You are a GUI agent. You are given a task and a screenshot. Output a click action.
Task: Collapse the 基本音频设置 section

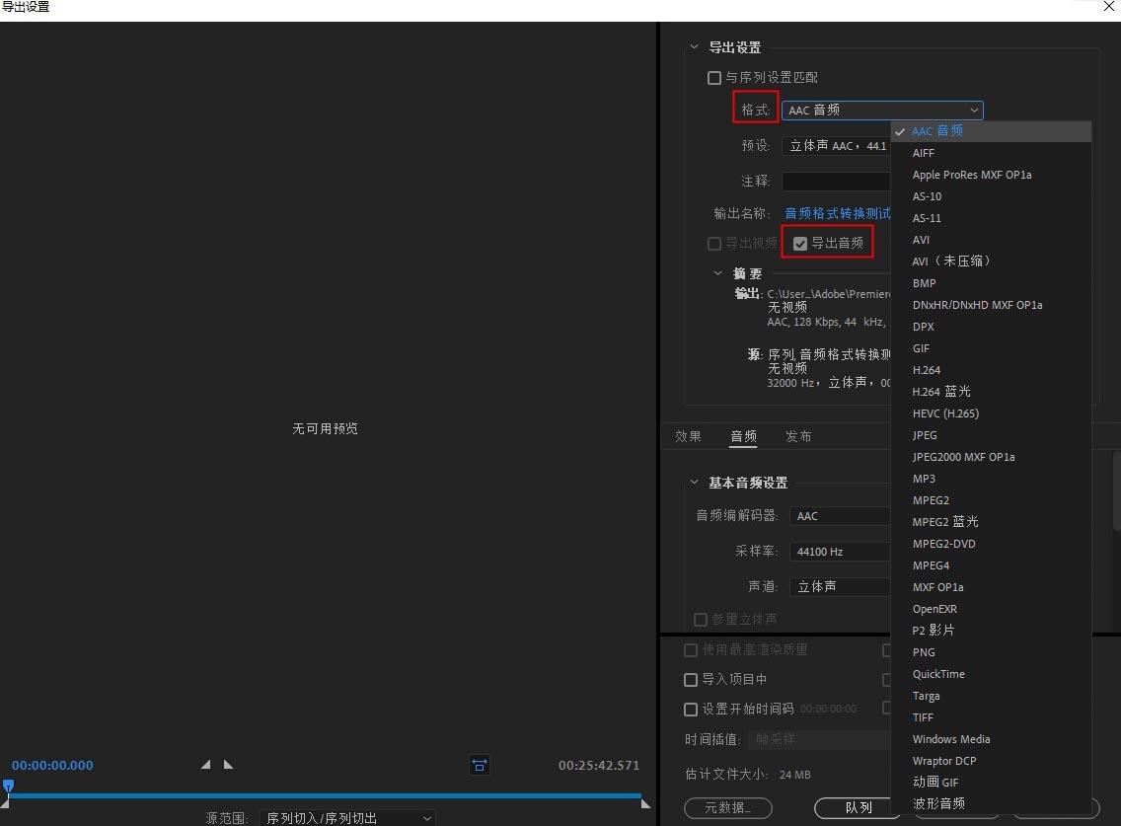tap(694, 483)
